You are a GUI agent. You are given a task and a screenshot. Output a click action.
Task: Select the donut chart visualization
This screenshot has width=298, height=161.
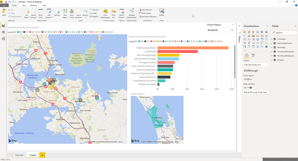[x=258, y=39]
